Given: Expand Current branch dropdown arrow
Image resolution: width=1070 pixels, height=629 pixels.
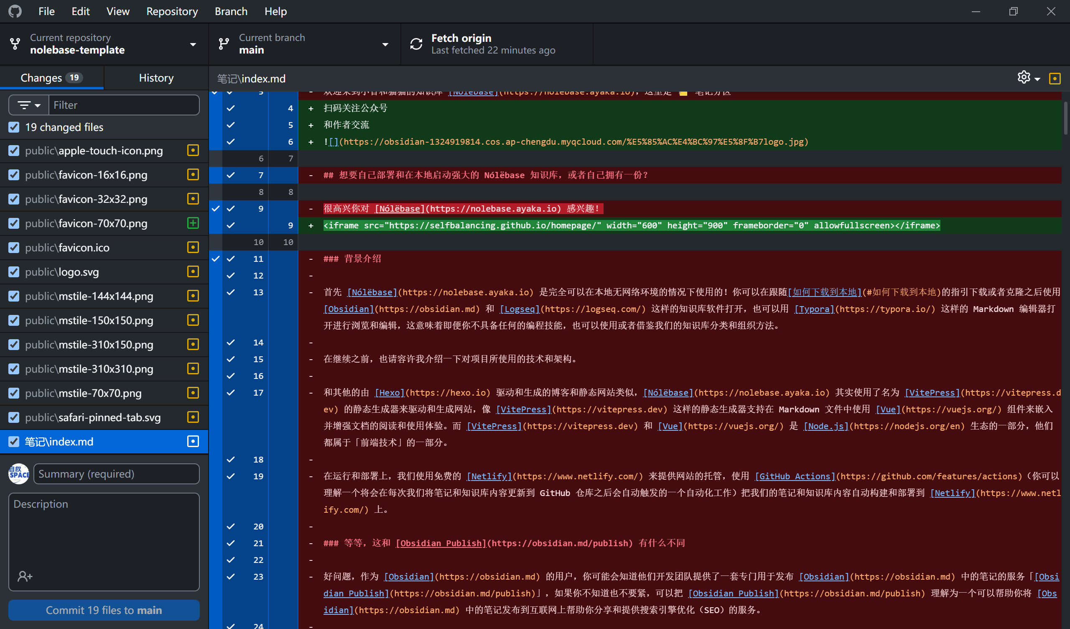Looking at the screenshot, I should coord(385,44).
